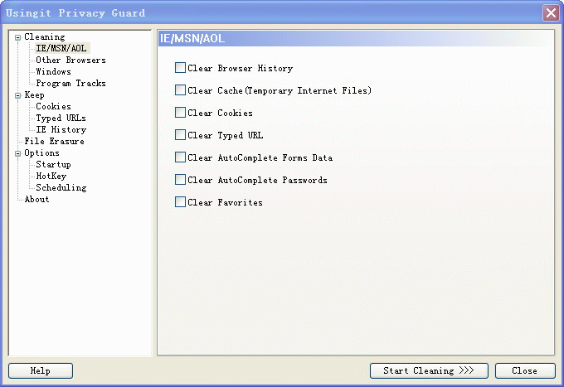Open the About page
Screen dimensions: 564x387
36,200
